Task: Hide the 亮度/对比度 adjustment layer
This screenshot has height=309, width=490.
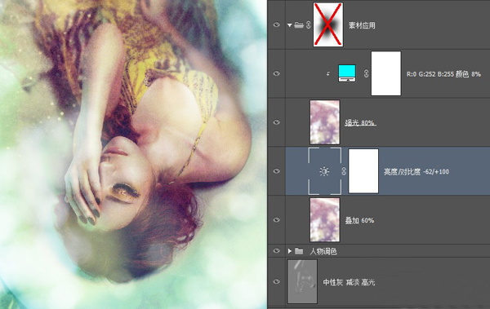Action: 276,171
